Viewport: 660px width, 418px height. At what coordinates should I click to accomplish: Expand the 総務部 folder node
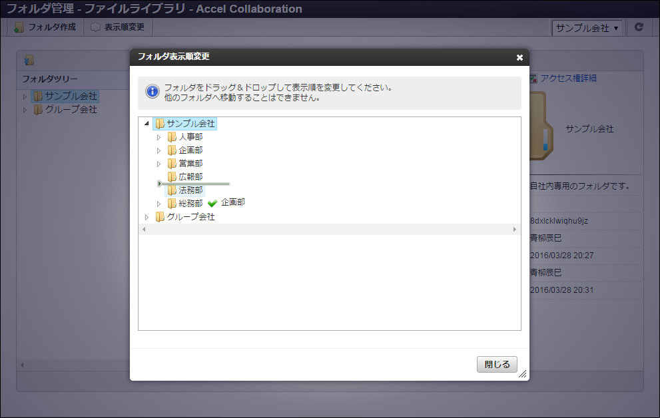point(159,204)
